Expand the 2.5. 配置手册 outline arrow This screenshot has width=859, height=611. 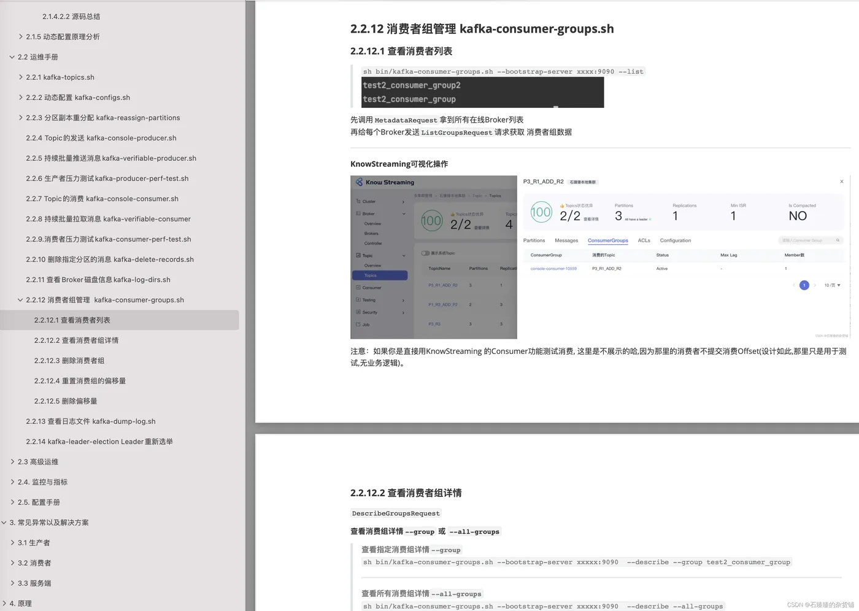[12, 502]
